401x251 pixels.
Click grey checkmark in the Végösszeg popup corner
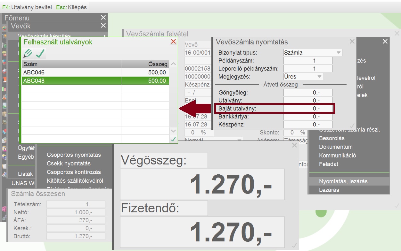tap(295, 245)
